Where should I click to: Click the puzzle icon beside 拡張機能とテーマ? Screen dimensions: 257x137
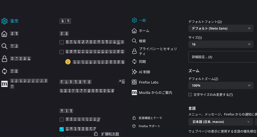[134, 118]
